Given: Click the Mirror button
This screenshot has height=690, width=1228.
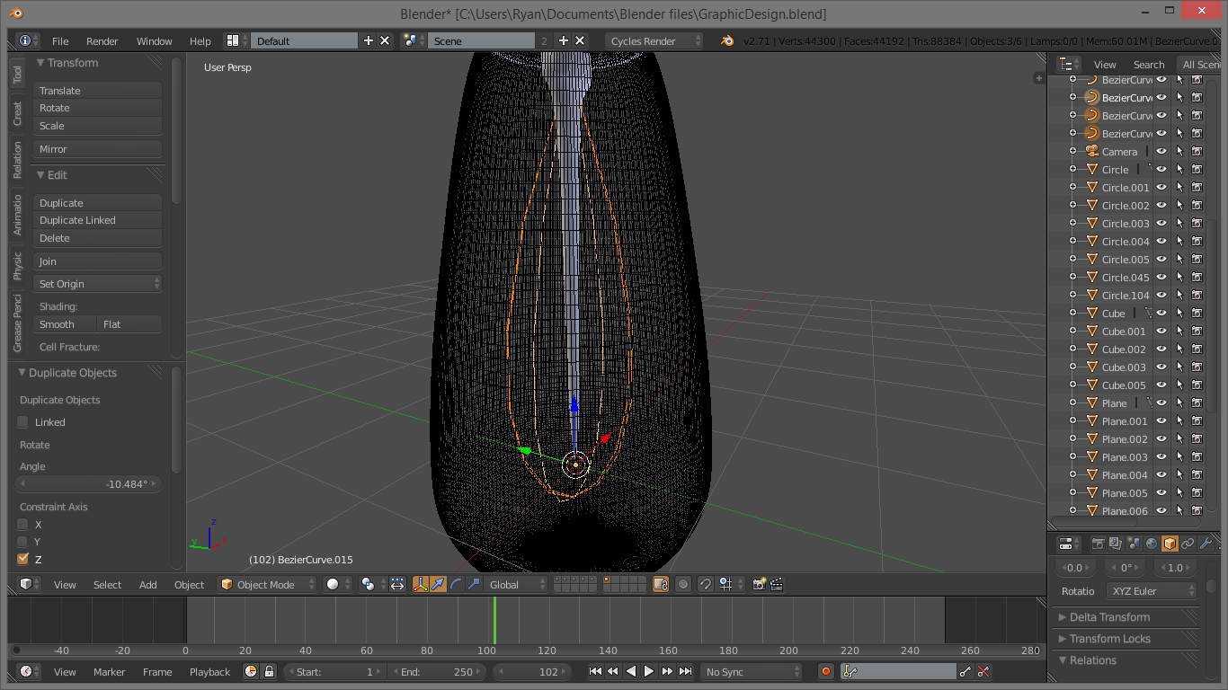Looking at the screenshot, I should click(x=97, y=148).
